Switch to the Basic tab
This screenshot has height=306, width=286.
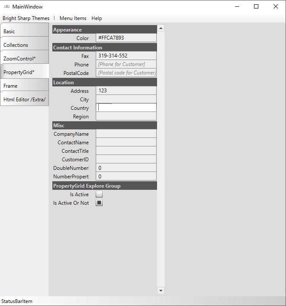(24, 31)
